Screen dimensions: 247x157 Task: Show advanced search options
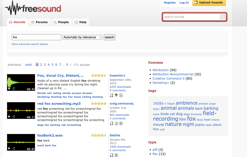[30, 44]
